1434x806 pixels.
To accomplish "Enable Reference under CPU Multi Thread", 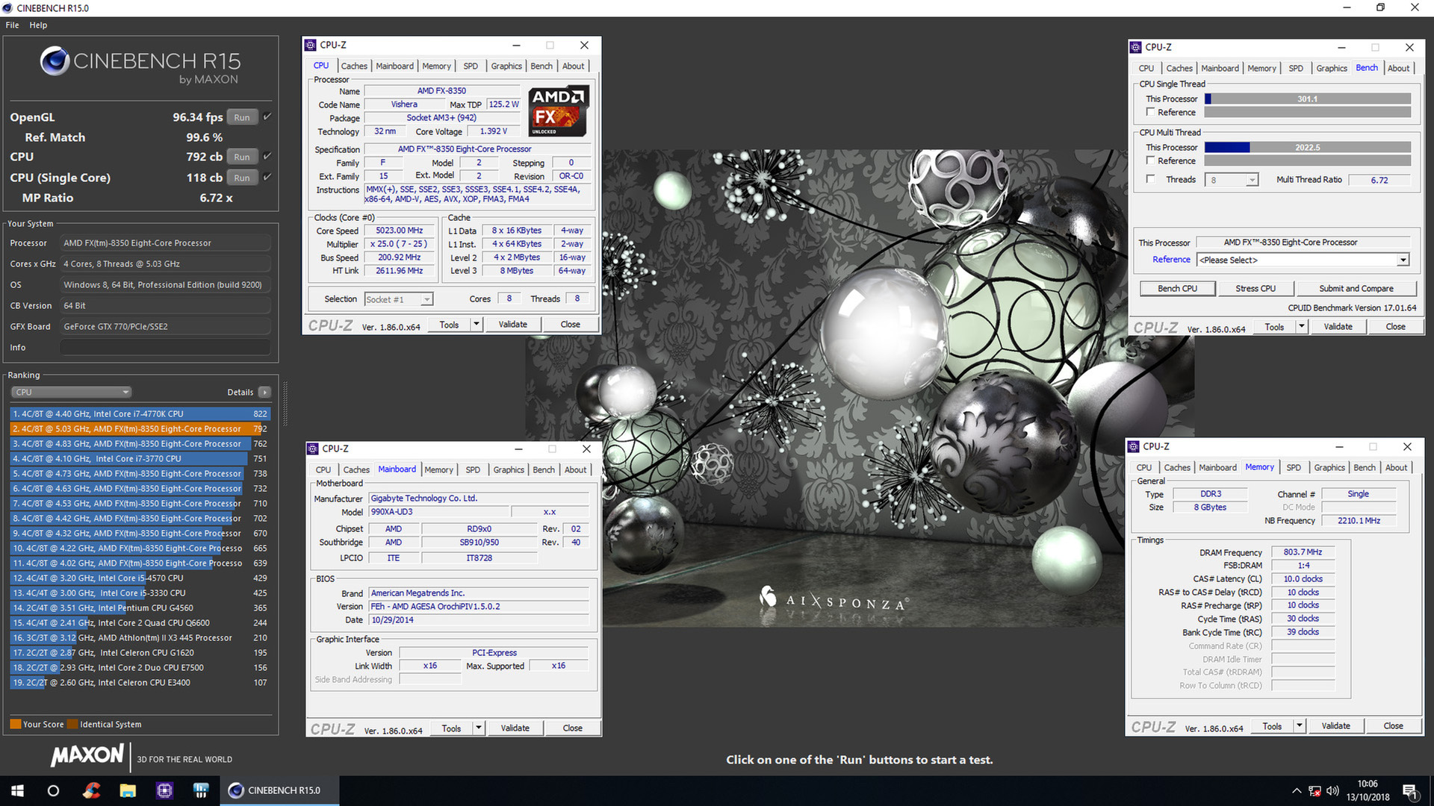I will click(1151, 160).
